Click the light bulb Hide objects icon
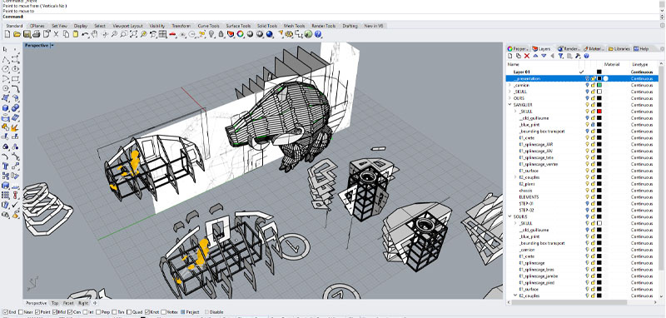This screenshot has height=318, width=666. (211, 34)
